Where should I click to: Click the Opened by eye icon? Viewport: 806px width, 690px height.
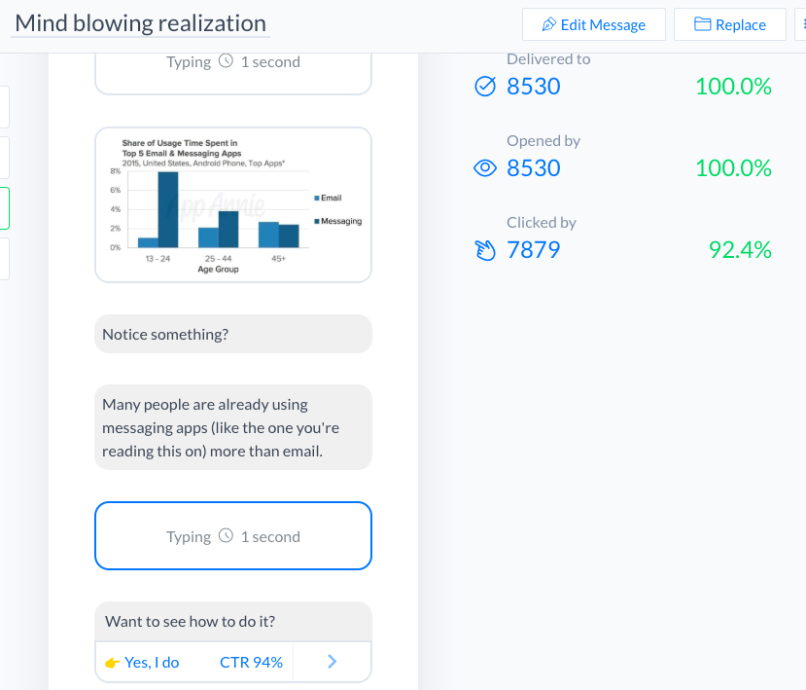click(x=484, y=168)
